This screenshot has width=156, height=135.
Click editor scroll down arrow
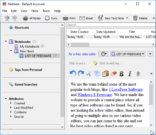pos(151,125)
